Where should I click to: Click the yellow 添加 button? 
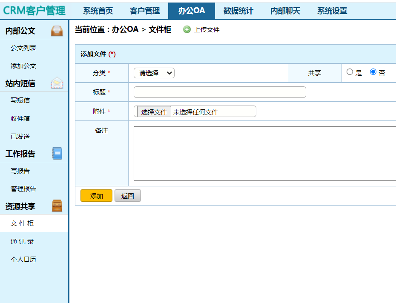(96, 196)
